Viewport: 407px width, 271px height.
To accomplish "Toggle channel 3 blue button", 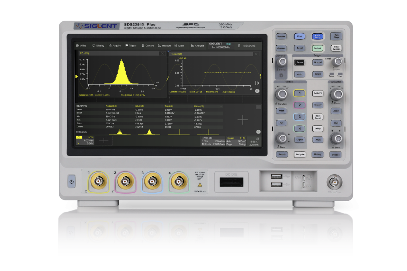I will [x=299, y=117].
